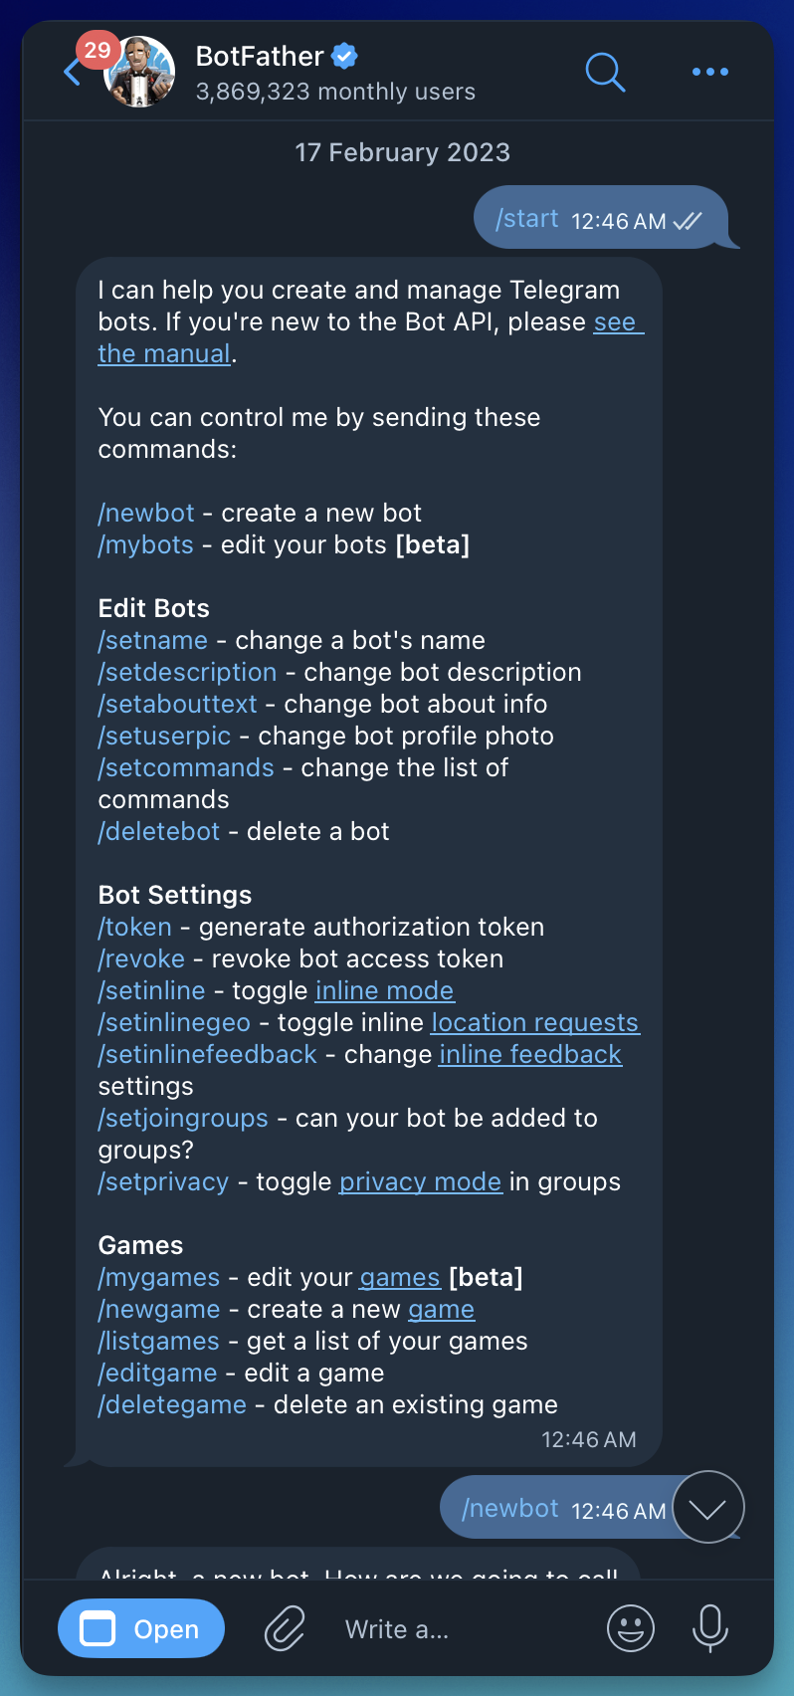Select the /setcommands command
The height and width of the screenshot is (1696, 794).
[x=185, y=767]
